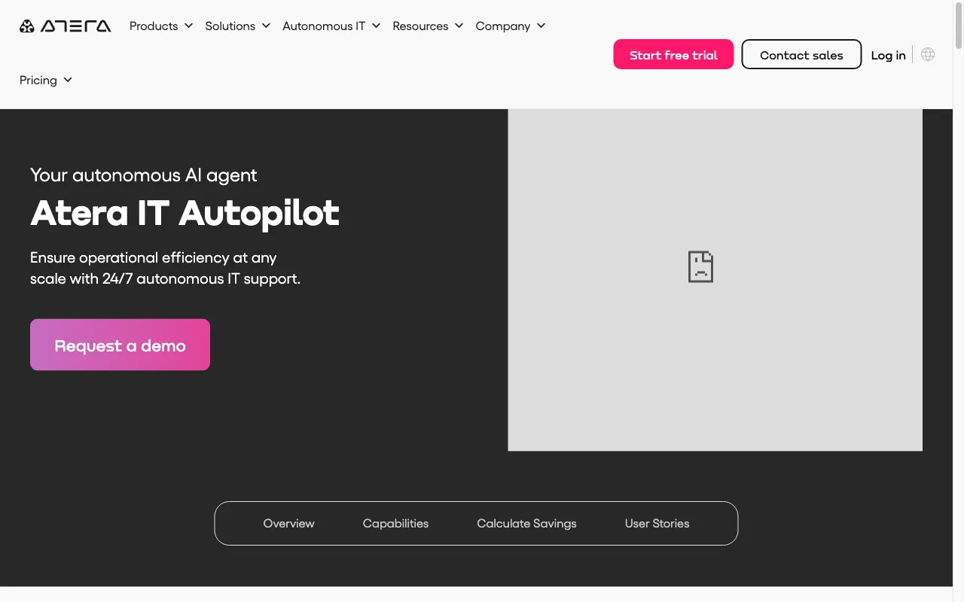
Task: Click the Log in link
Action: (888, 55)
